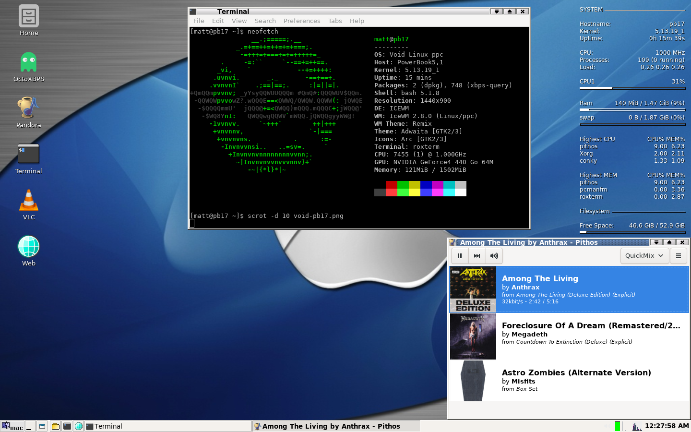Switch to the Terminal taskbar window button

coord(168,426)
